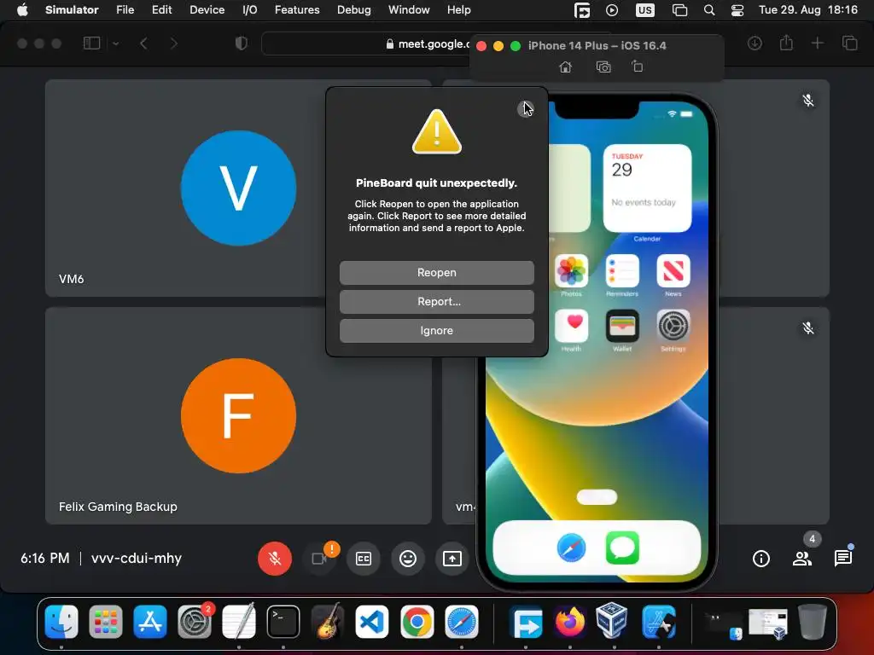
Task: Unmute microphone in Google Meet
Action: click(x=274, y=558)
